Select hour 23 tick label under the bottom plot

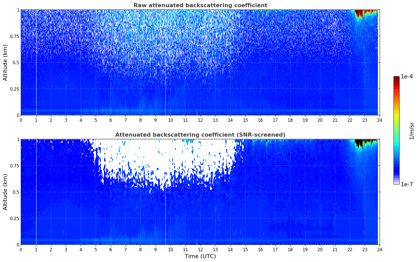[x=365, y=249]
